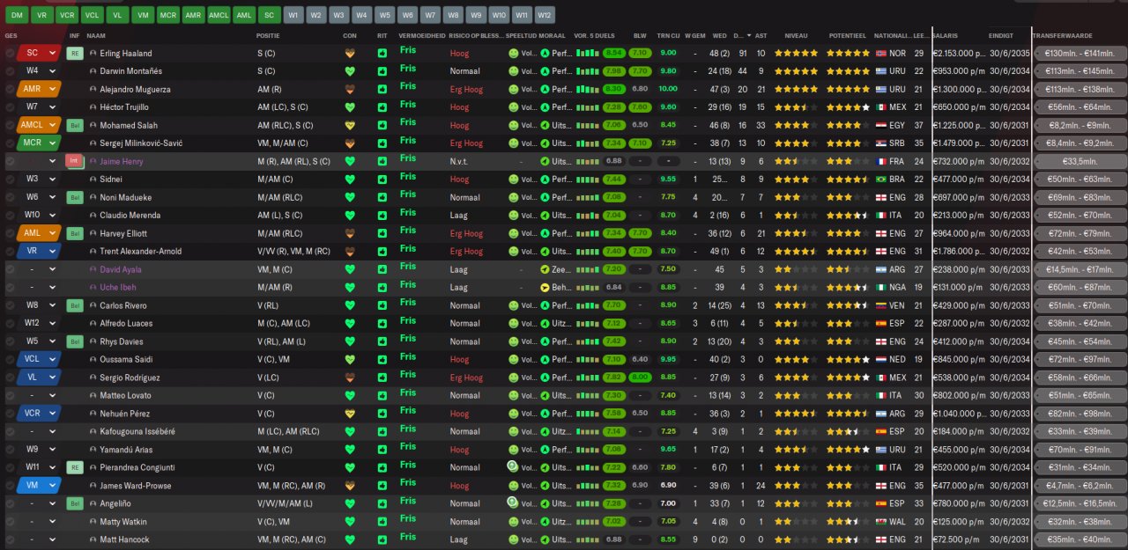
Task: Click the condition heart for Sergej Milinković-Savić
Action: pos(350,143)
